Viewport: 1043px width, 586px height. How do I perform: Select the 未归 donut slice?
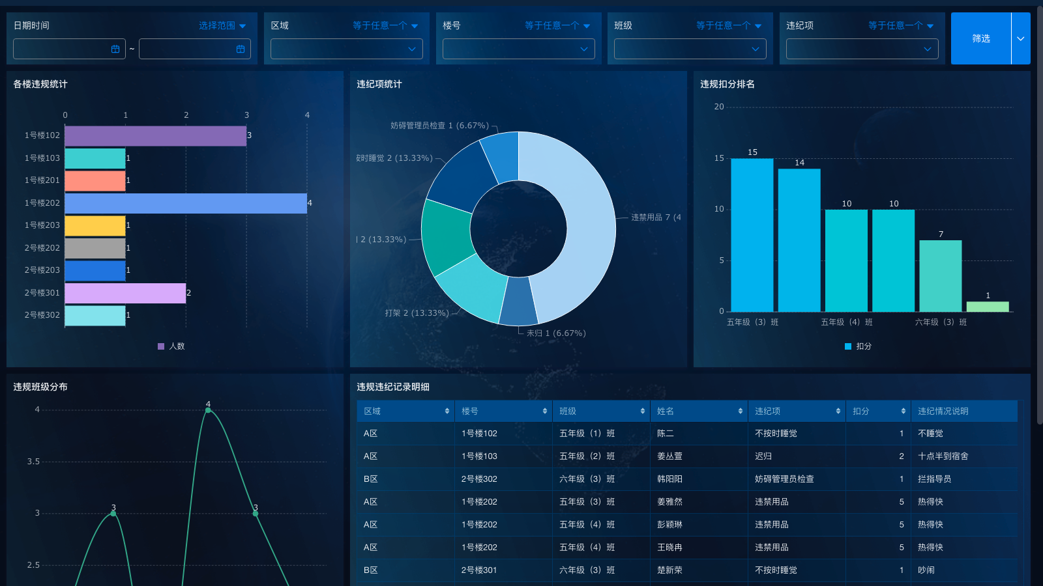[x=519, y=302]
